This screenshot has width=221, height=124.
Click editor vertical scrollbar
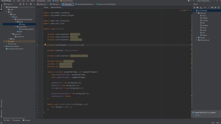(192, 61)
